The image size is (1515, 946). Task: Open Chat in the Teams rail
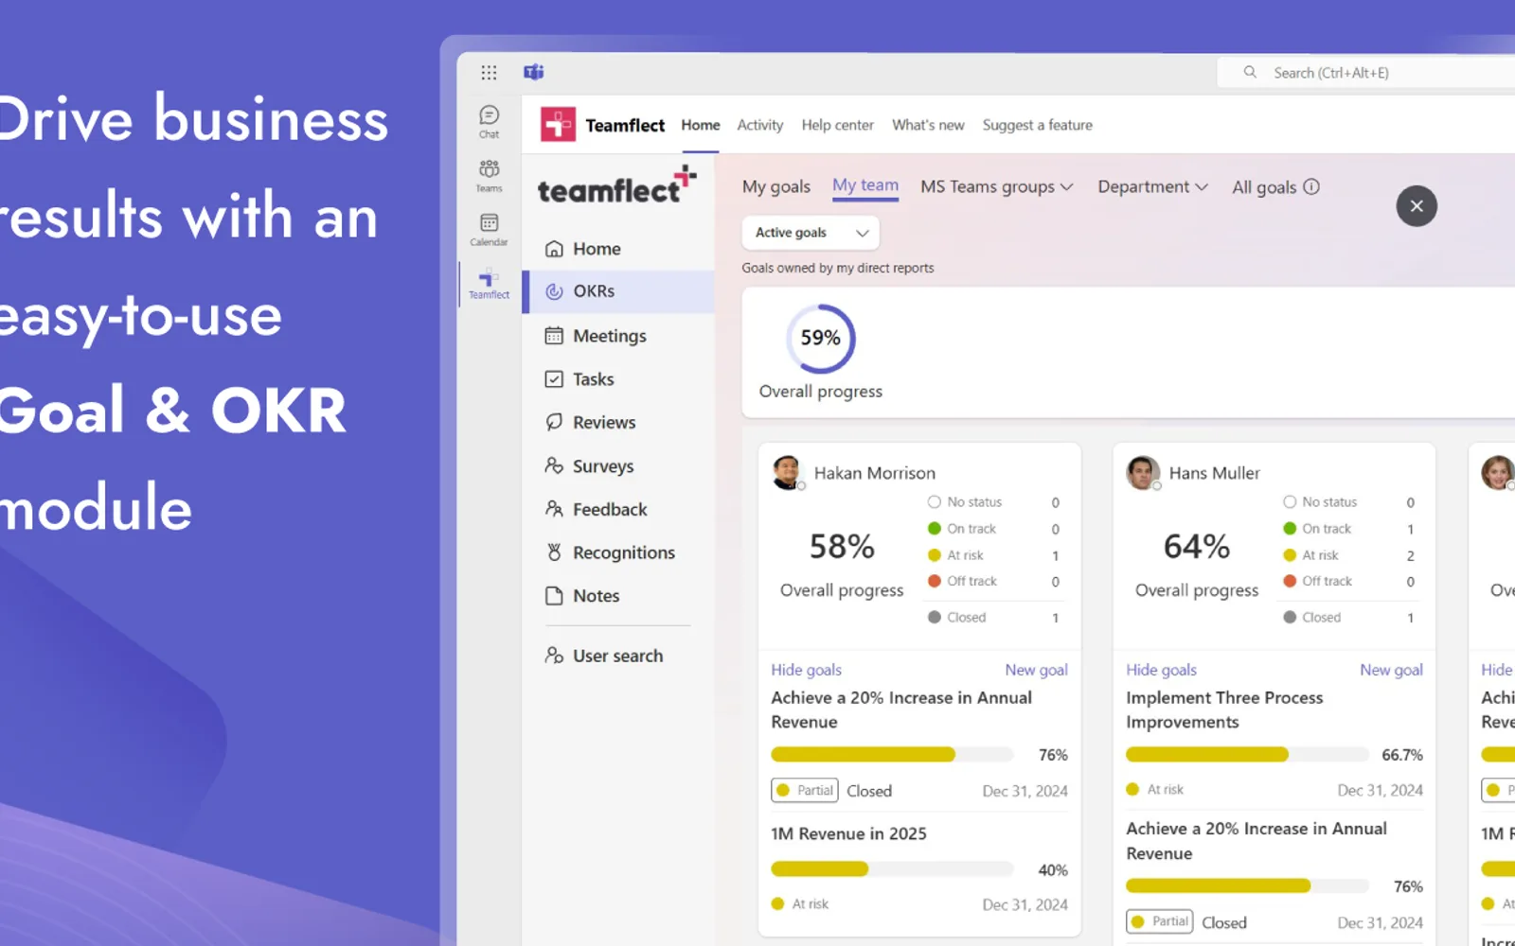point(489,122)
